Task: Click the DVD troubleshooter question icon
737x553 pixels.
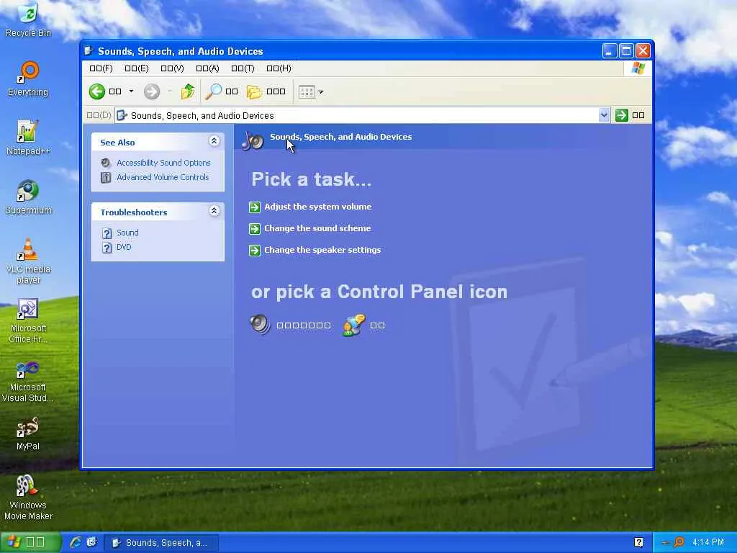Action: click(107, 248)
